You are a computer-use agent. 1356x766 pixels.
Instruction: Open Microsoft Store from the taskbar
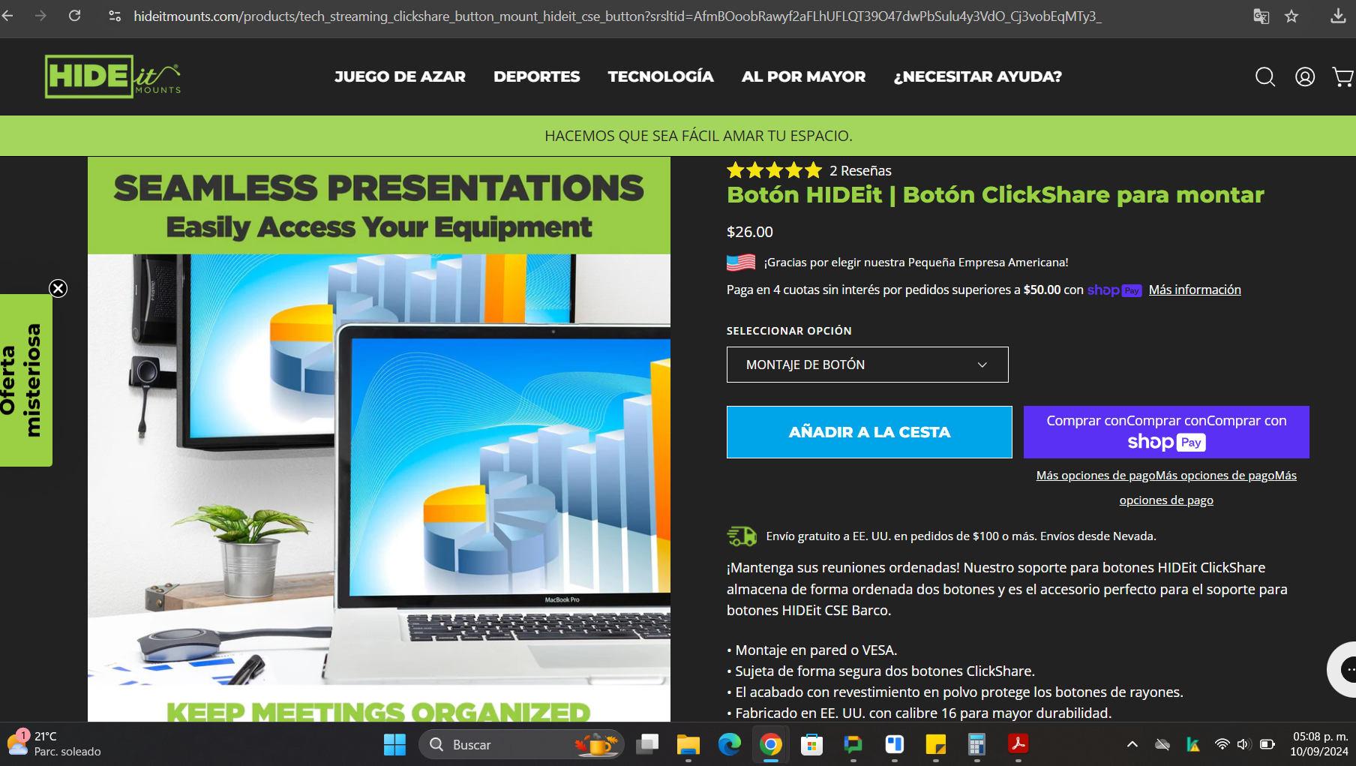click(811, 744)
